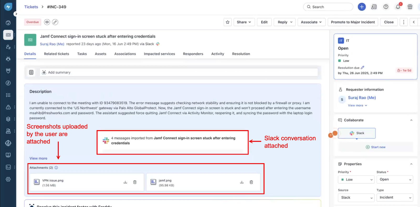Delete VPN issue.png attachment
The height and width of the screenshot is (207, 420).
[135, 182]
